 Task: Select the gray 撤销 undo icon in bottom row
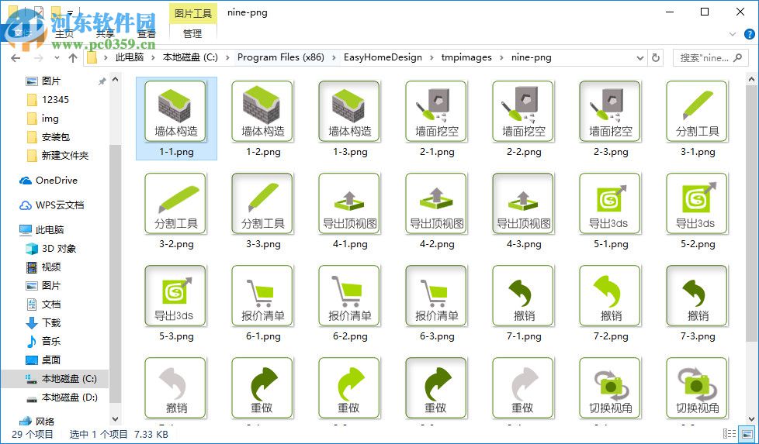pyautogui.click(x=176, y=388)
